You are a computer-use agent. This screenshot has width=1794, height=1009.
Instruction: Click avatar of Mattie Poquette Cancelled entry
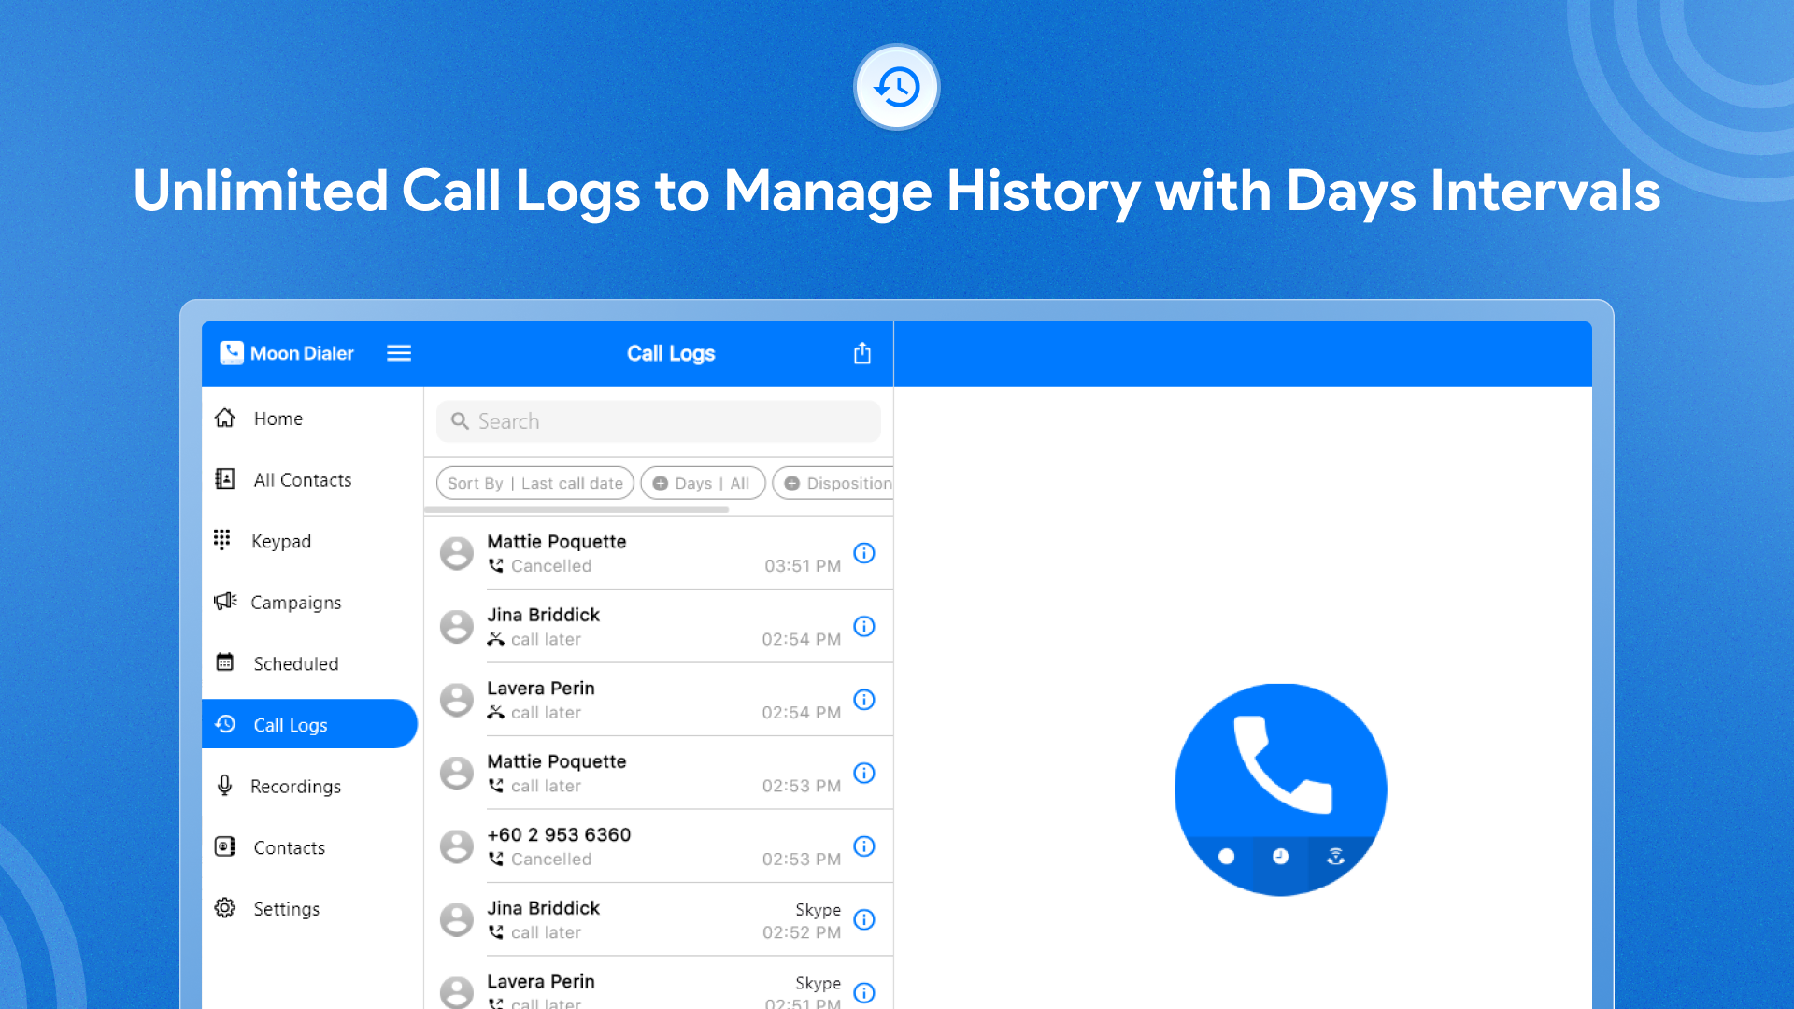[457, 553]
